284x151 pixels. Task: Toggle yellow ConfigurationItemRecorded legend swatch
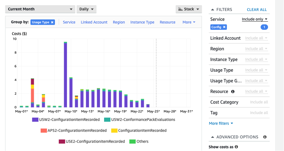[x=114, y=131]
